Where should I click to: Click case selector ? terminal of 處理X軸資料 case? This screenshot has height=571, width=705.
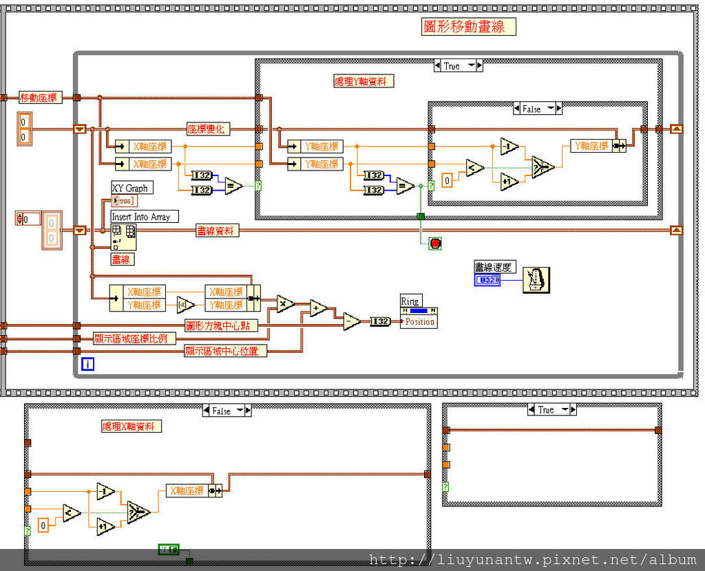(x=27, y=531)
